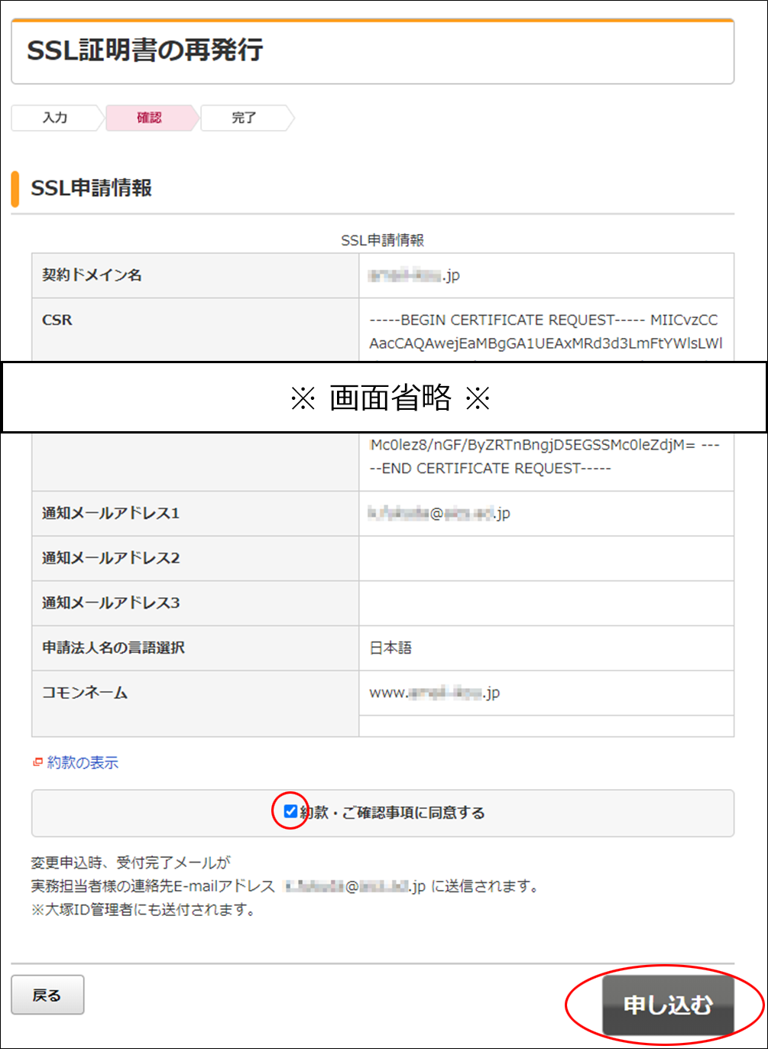Click the CSR row label
768x1049 pixels.
point(57,320)
